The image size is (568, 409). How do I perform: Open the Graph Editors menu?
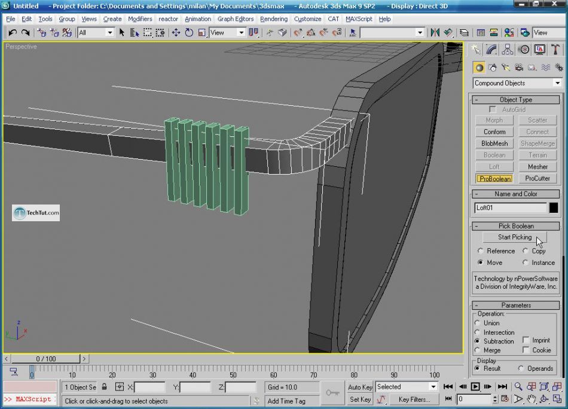pos(236,19)
